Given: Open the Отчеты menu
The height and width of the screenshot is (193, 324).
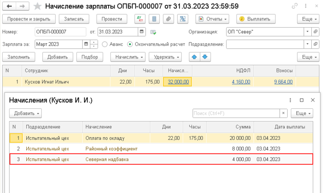Looking at the screenshot, I should tap(213, 19).
